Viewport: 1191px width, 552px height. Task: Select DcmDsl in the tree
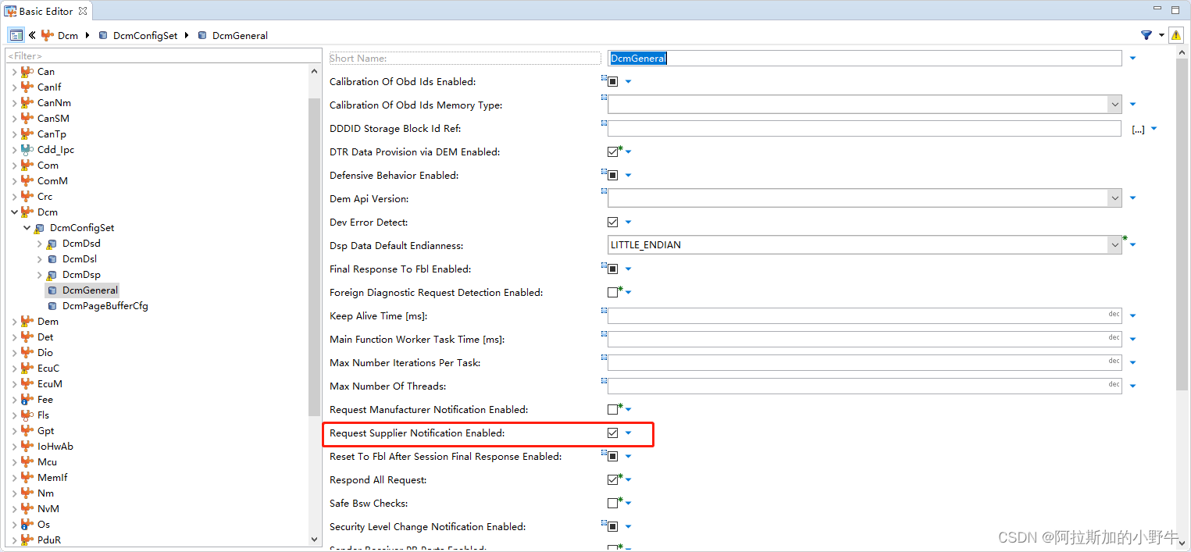click(80, 258)
